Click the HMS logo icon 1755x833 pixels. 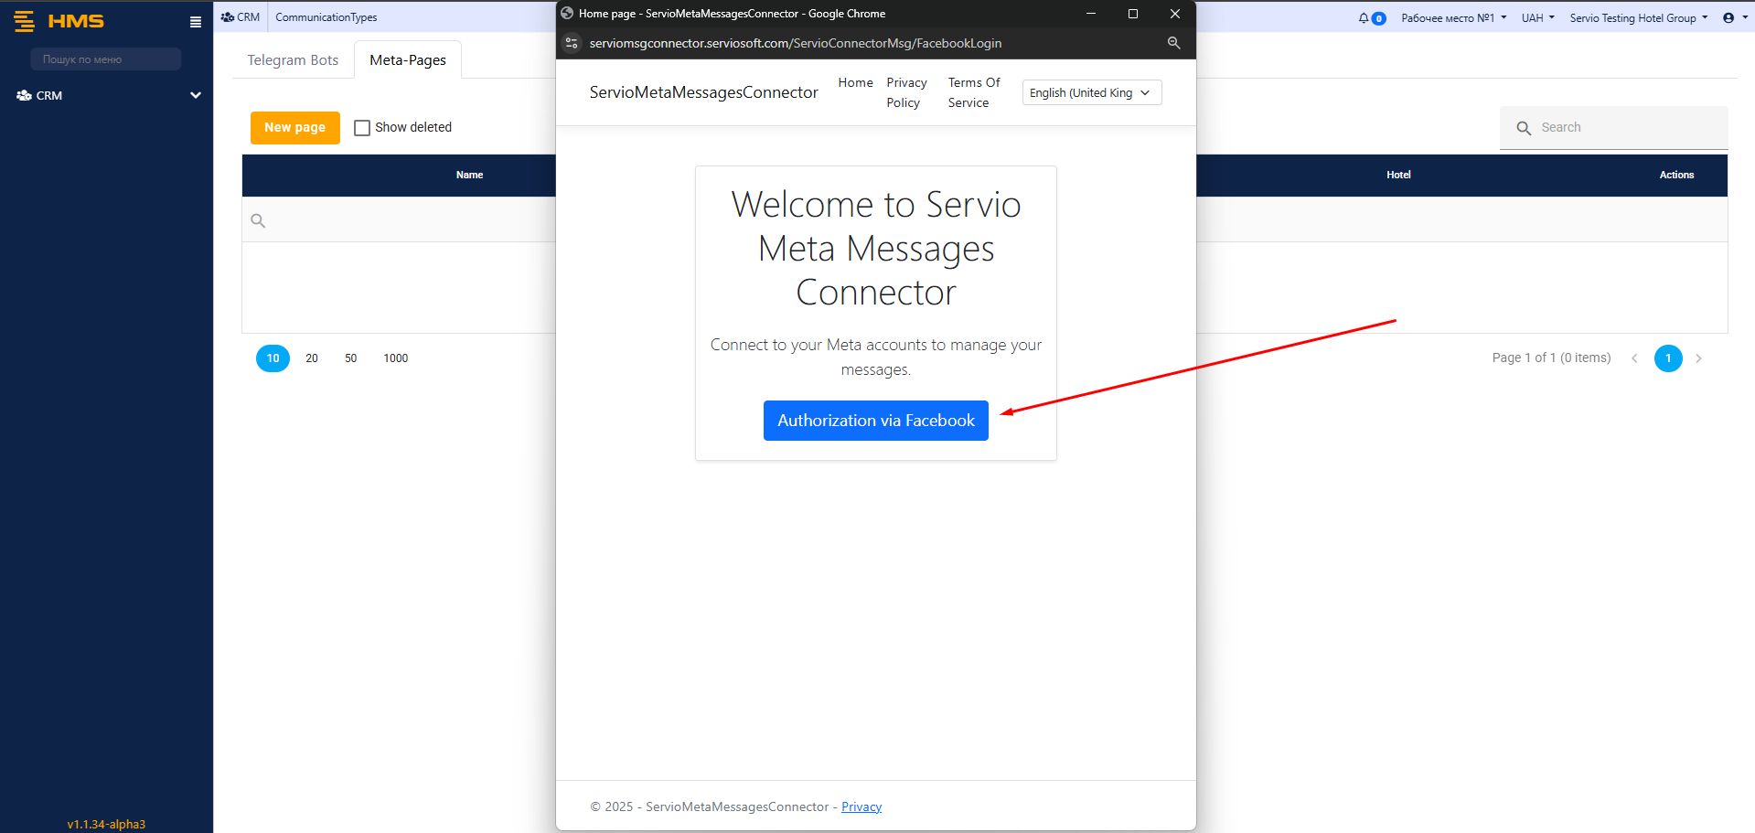(x=25, y=21)
